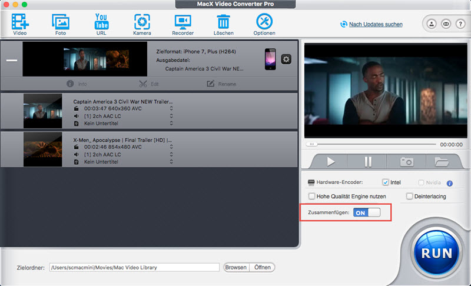Image resolution: width=471 pixels, height=286 pixels.
Task: Click the X-Men video clapper icon
Action: pyautogui.click(x=77, y=147)
